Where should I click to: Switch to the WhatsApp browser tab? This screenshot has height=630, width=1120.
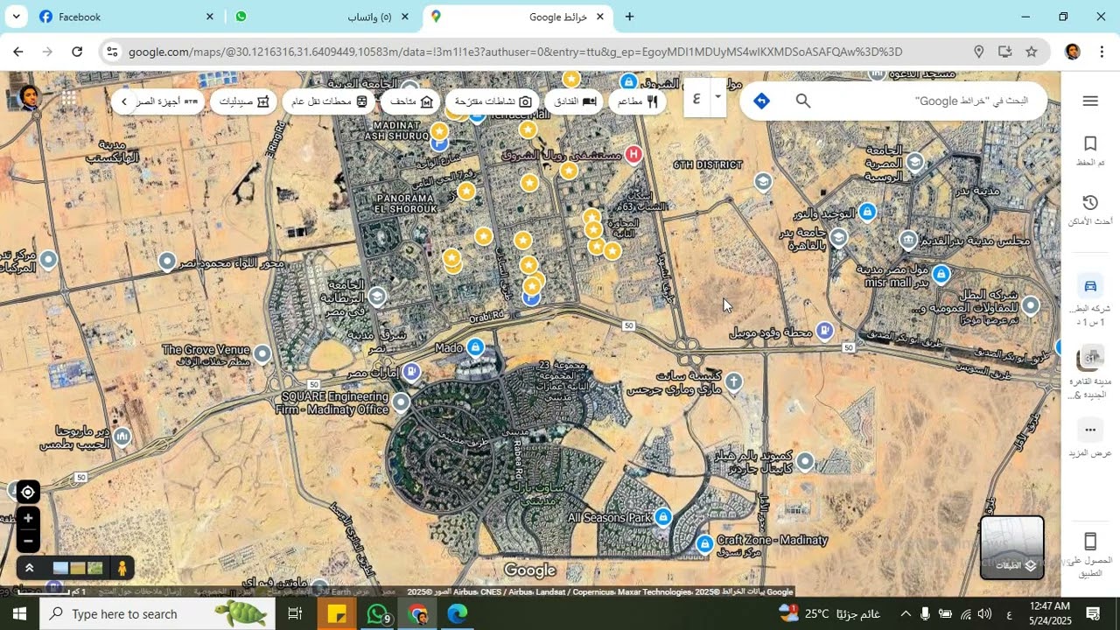(321, 17)
